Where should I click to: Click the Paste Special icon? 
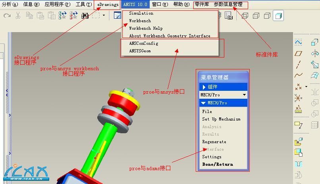click(x=52, y=15)
